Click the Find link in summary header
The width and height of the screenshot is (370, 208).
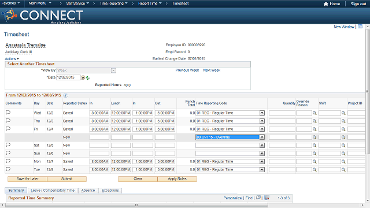[x=249, y=198]
